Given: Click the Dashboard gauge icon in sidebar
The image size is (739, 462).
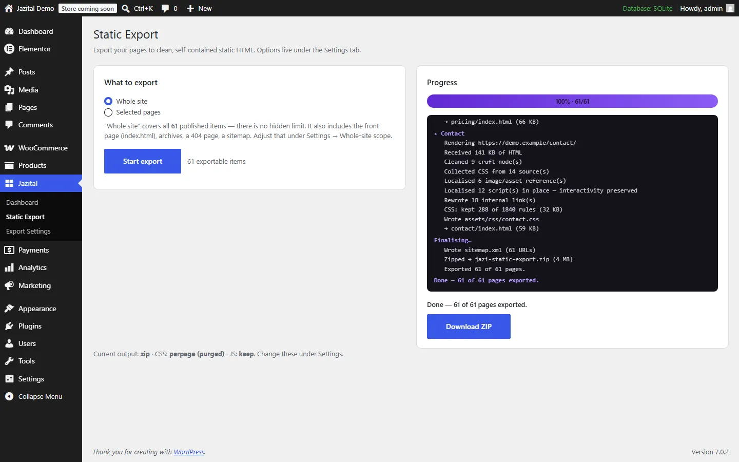Looking at the screenshot, I should click(x=9, y=31).
